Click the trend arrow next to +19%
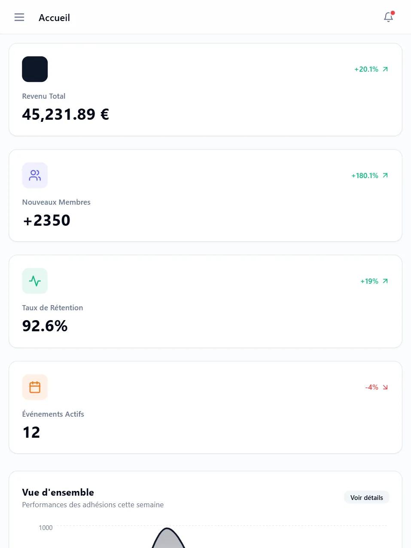This screenshot has height=548, width=411. tap(385, 281)
